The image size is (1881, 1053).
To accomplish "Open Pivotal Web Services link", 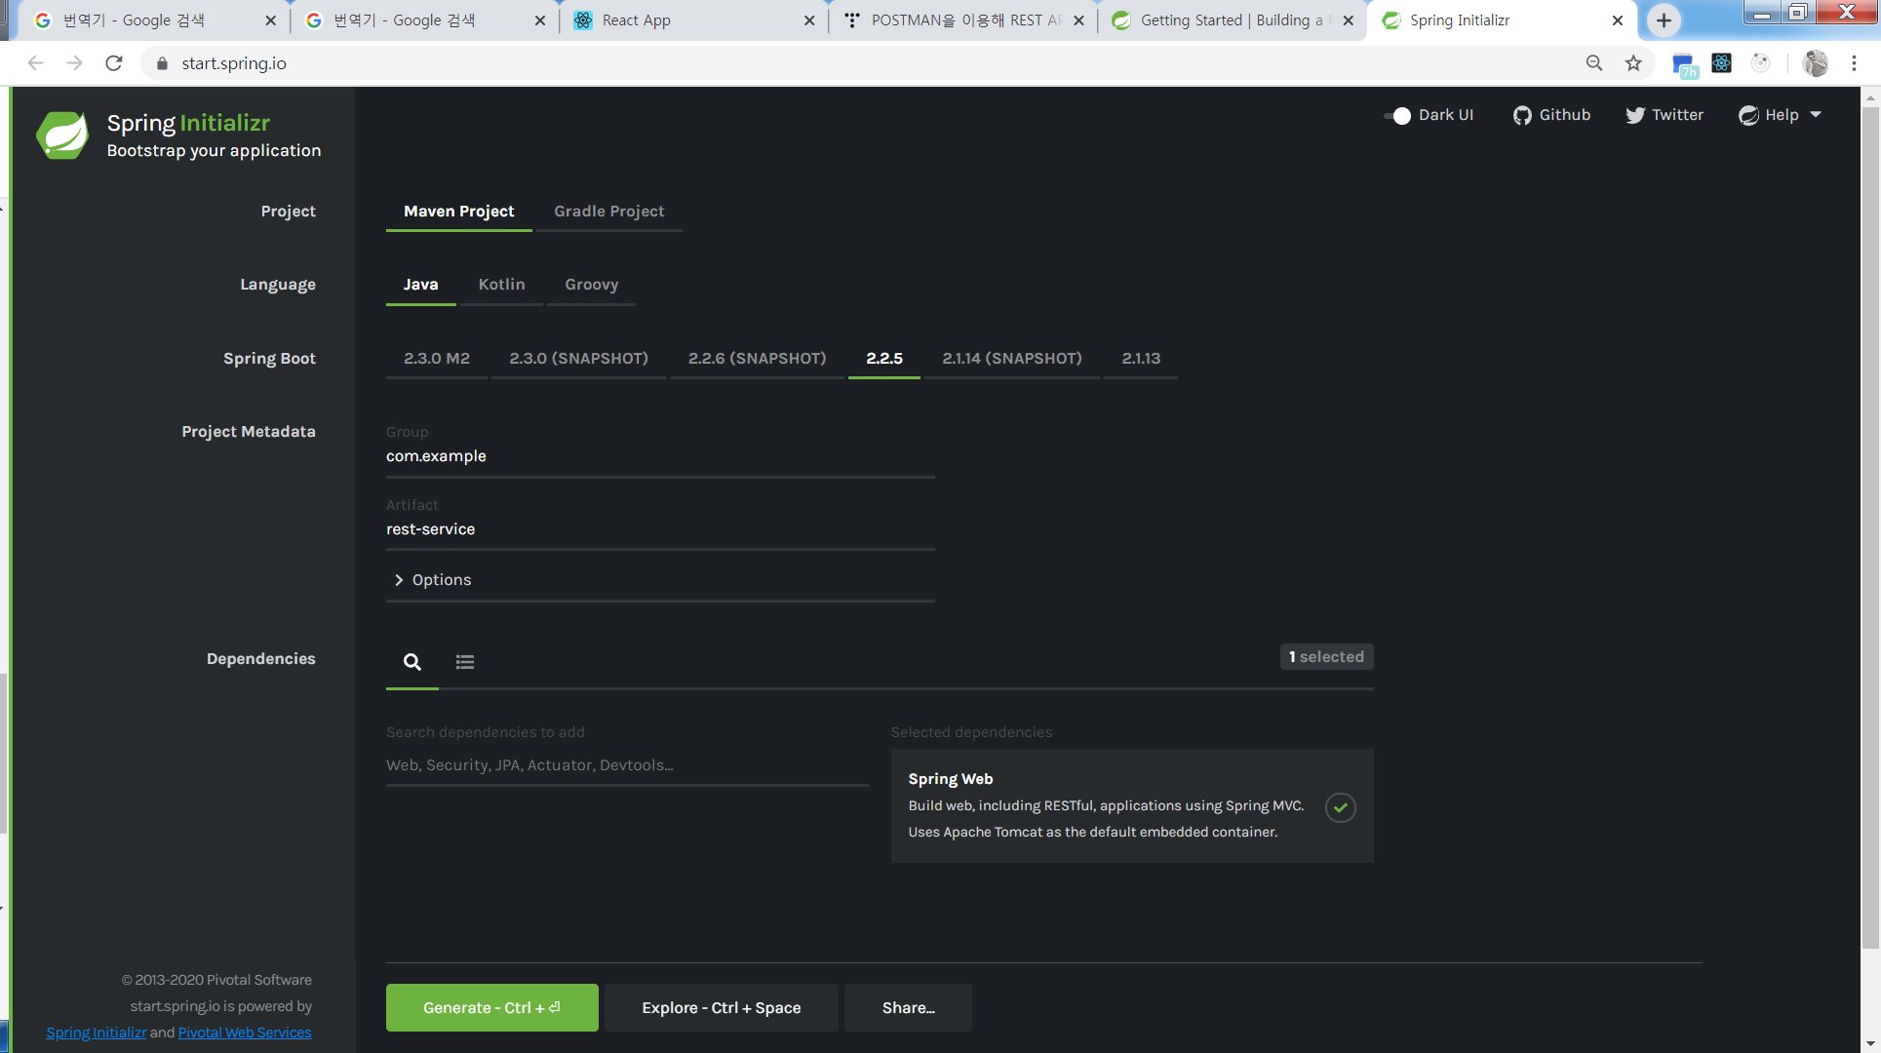I will (245, 1033).
